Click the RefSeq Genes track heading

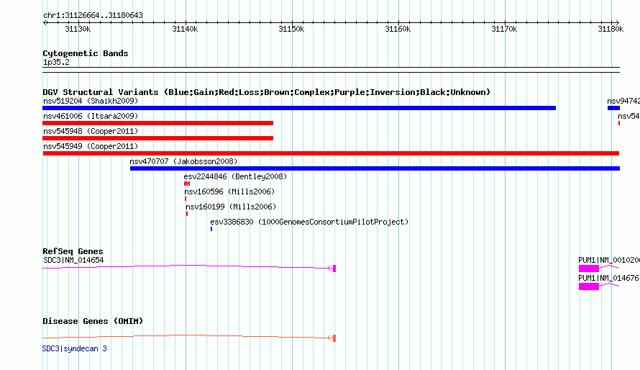(73, 251)
